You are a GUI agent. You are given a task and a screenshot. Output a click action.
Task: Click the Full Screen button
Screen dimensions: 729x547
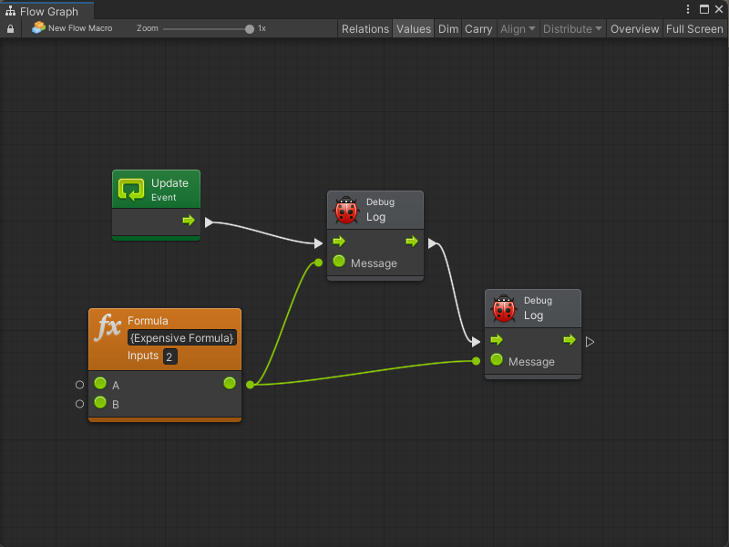[694, 29]
